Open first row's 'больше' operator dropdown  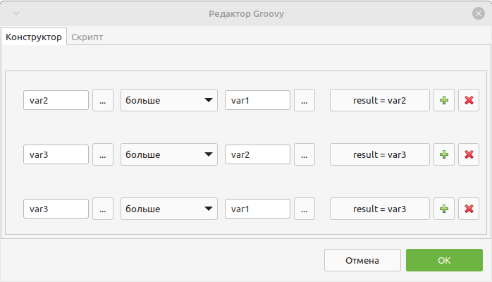[169, 100]
